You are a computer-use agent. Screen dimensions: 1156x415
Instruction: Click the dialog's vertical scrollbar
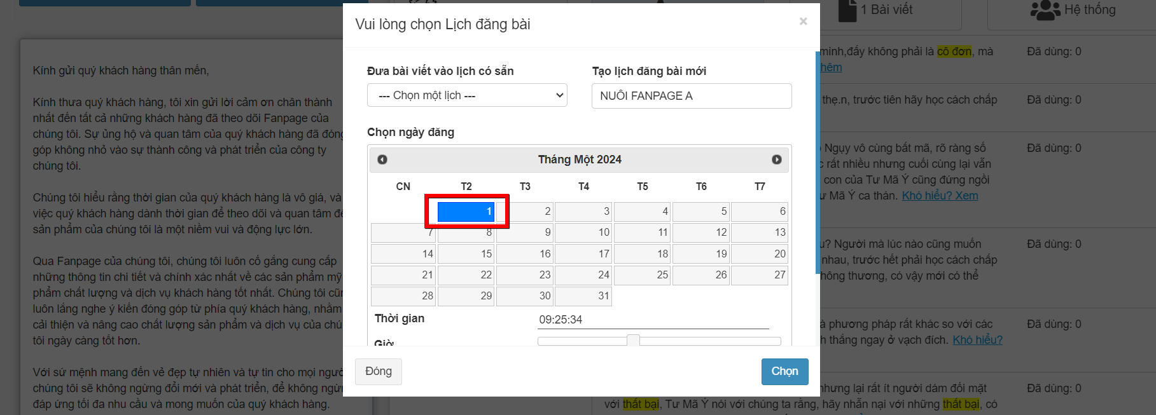818,162
